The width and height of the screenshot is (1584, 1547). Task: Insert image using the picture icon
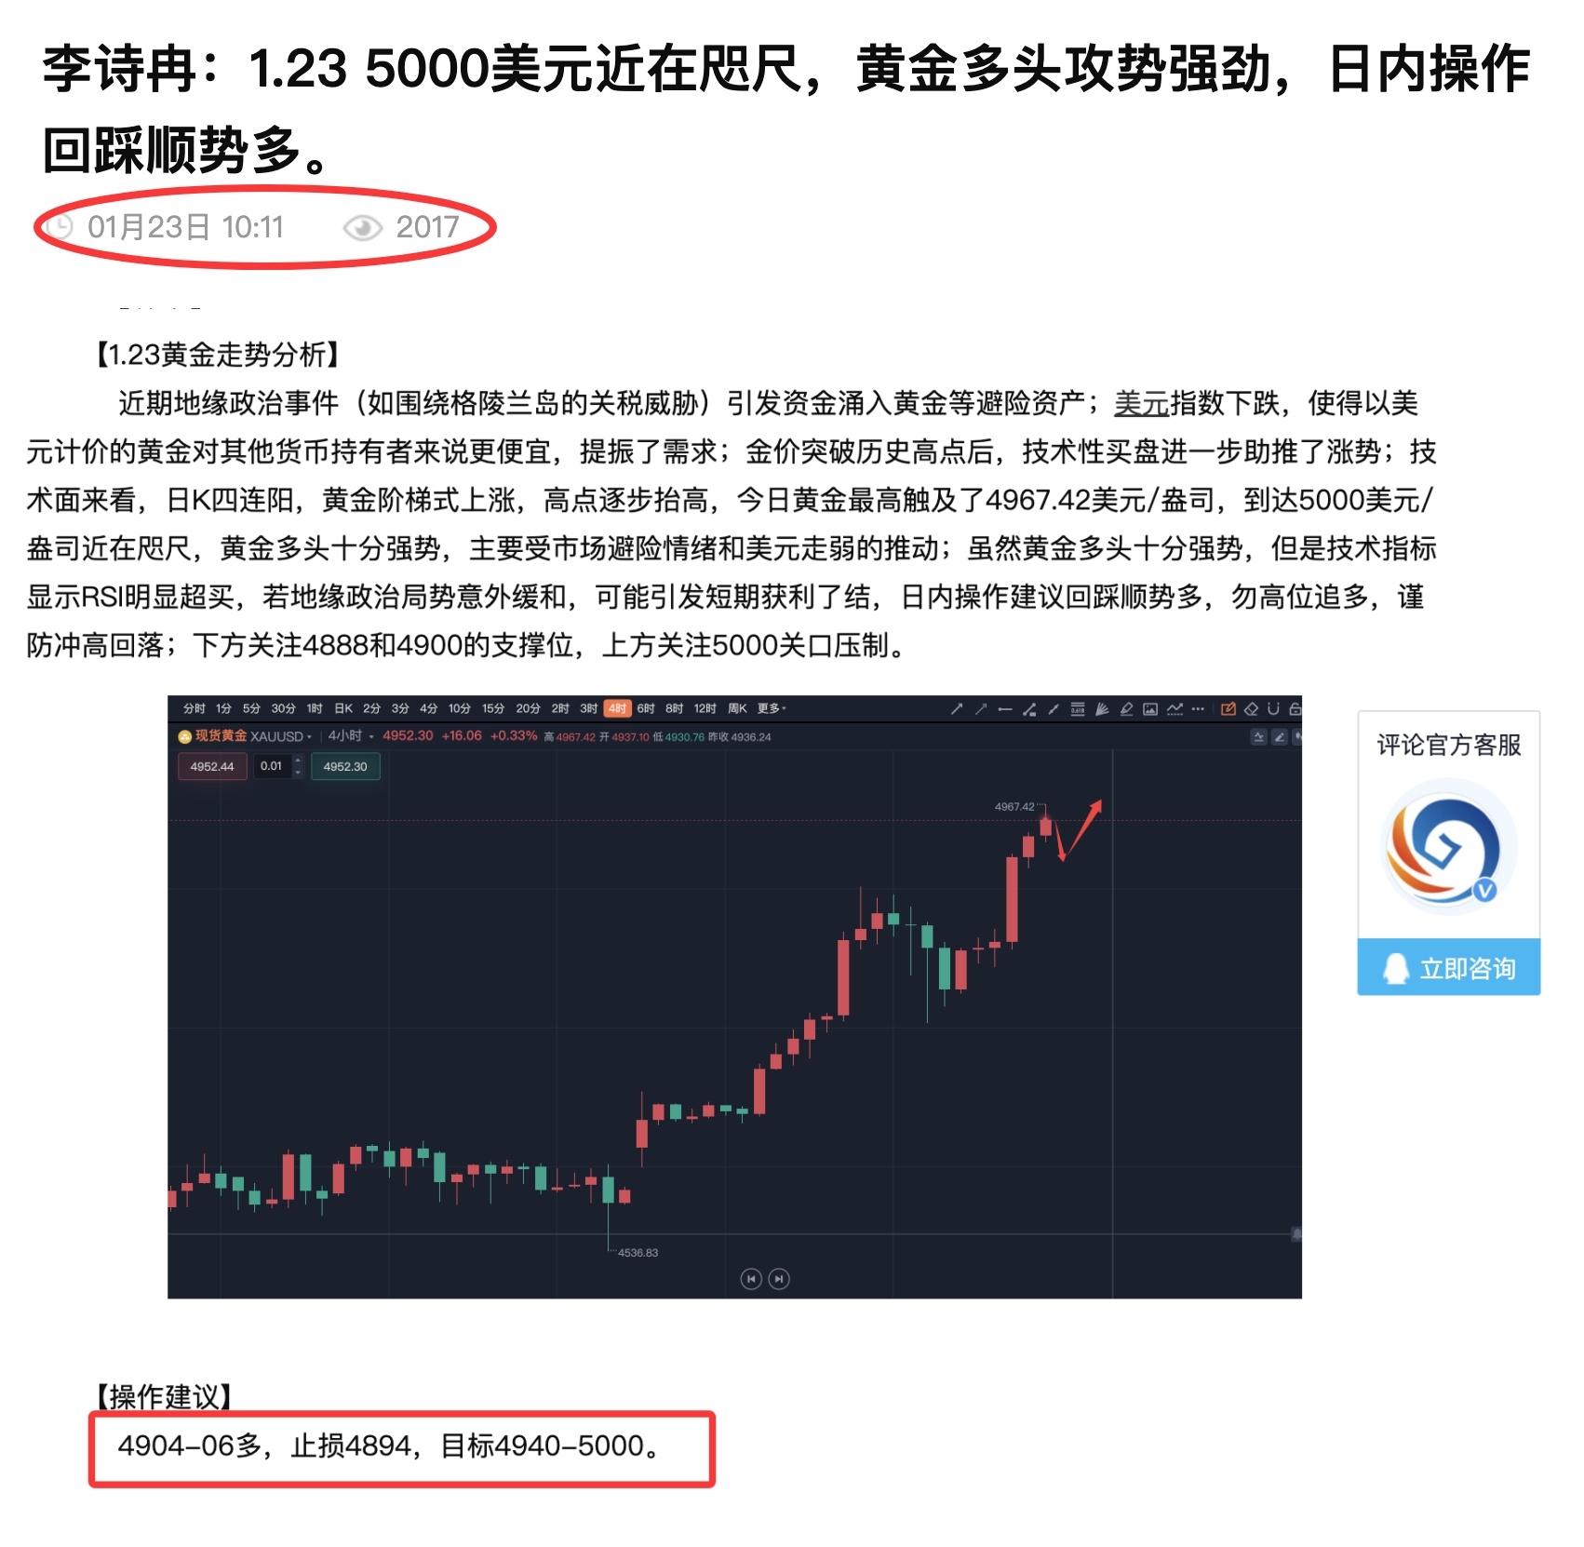pyautogui.click(x=1150, y=709)
